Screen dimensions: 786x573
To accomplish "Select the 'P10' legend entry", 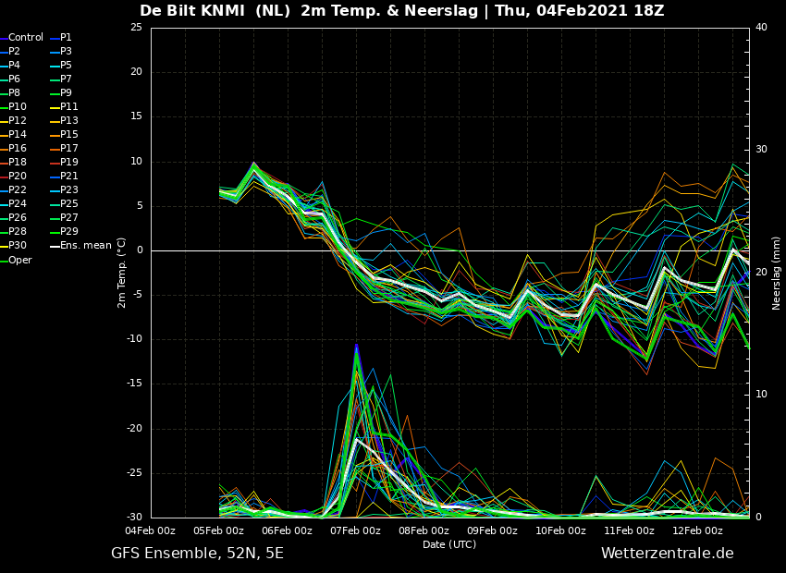I will [14, 106].
